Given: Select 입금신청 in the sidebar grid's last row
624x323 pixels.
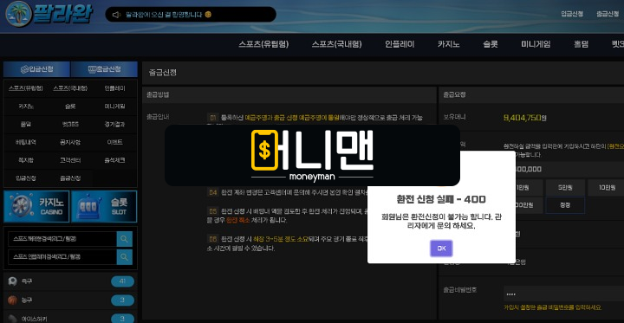Looking at the screenshot, I should pyautogui.click(x=26, y=178).
